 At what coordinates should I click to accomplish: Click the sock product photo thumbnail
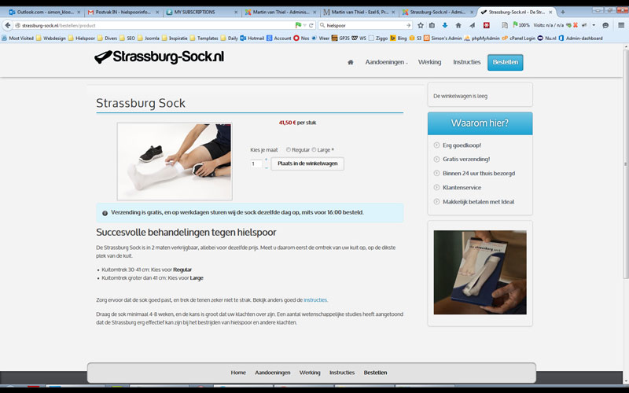tap(175, 161)
